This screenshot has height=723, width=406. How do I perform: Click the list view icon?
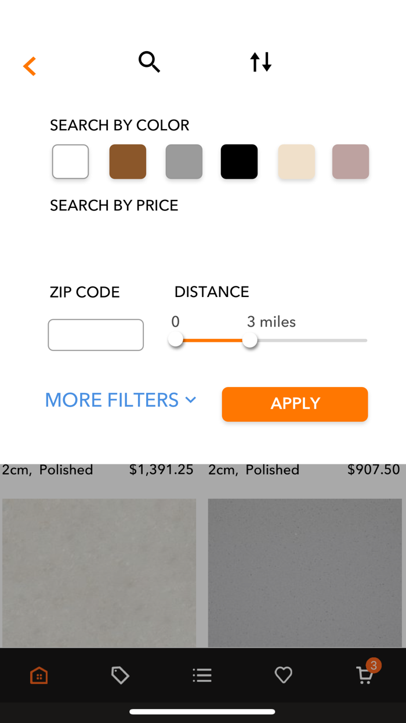(202, 675)
